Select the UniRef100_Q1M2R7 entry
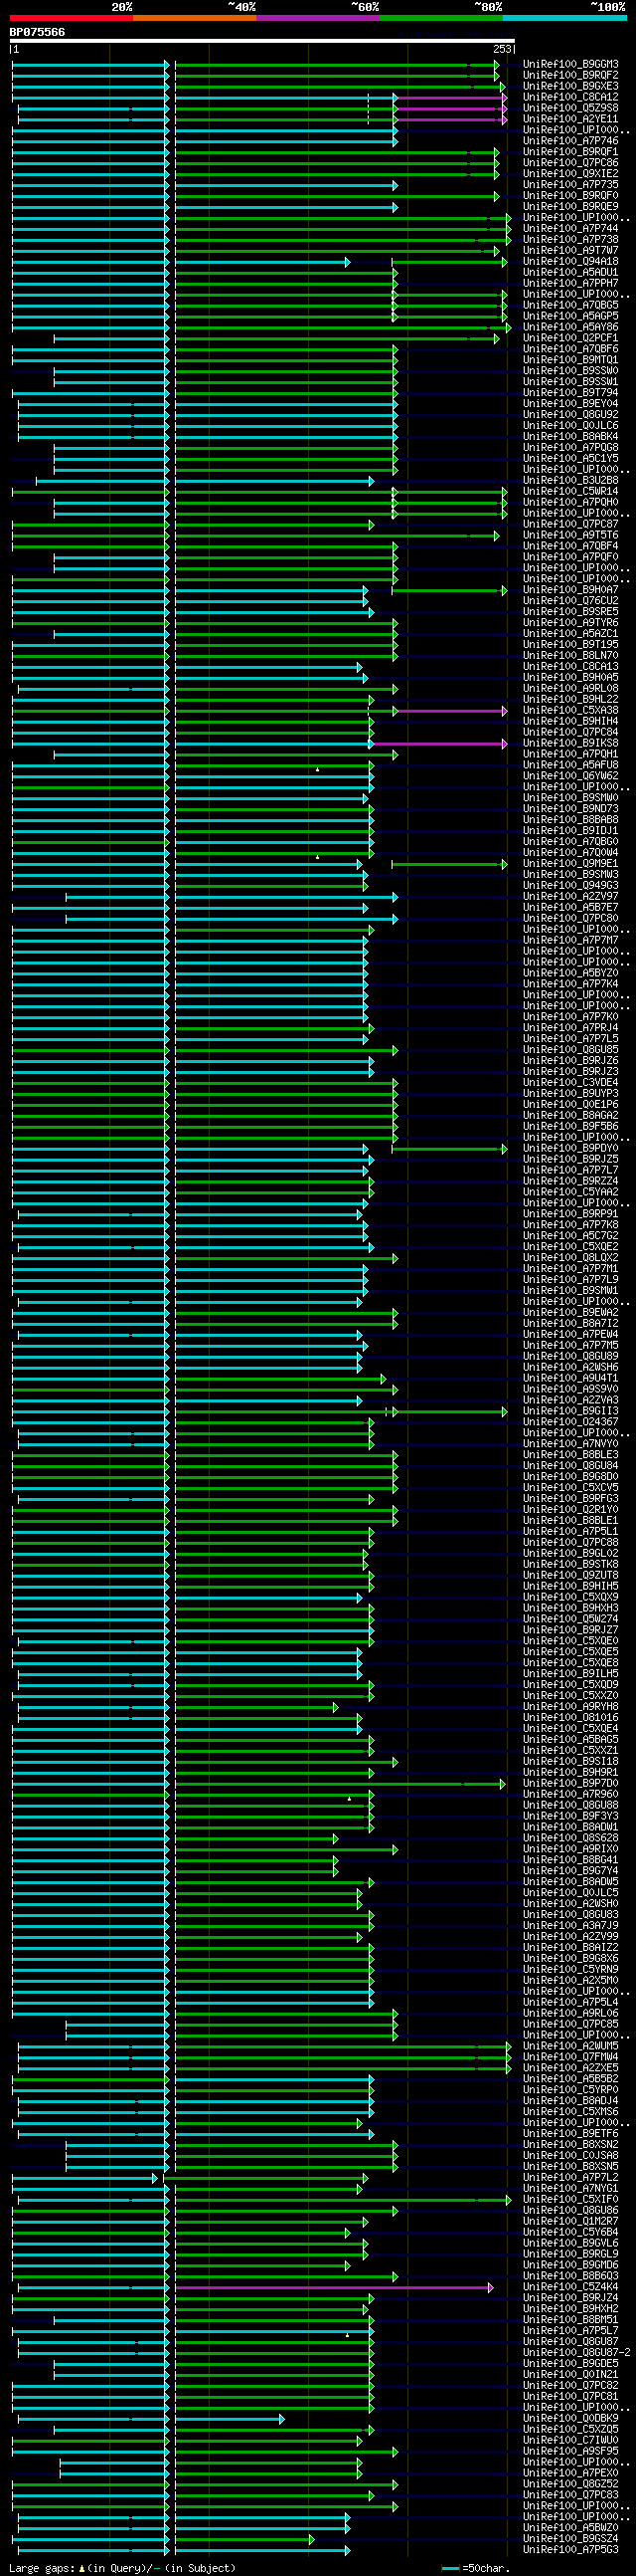This screenshot has height=2576, width=636. pos(570,2221)
